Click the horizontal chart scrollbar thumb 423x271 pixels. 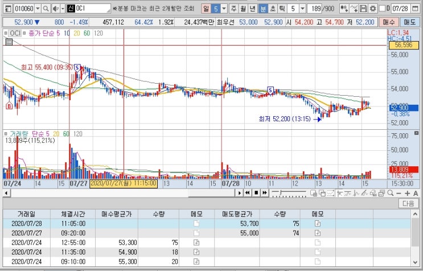coord(212,193)
